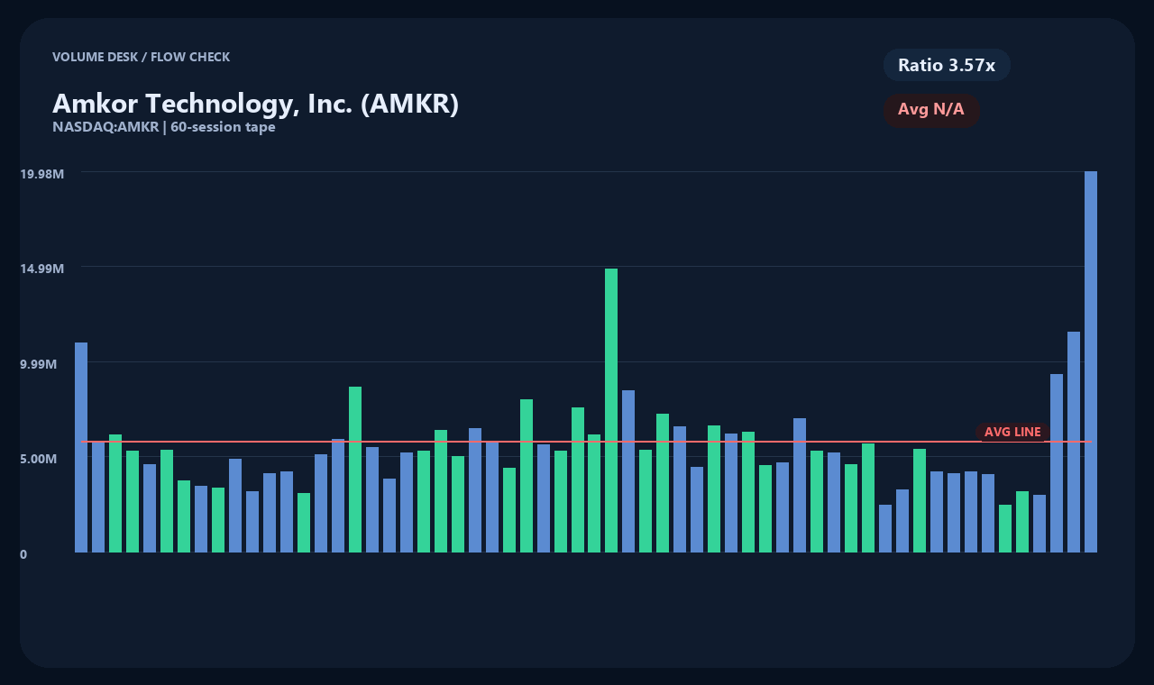Click the 9.99M axis label

point(39,364)
